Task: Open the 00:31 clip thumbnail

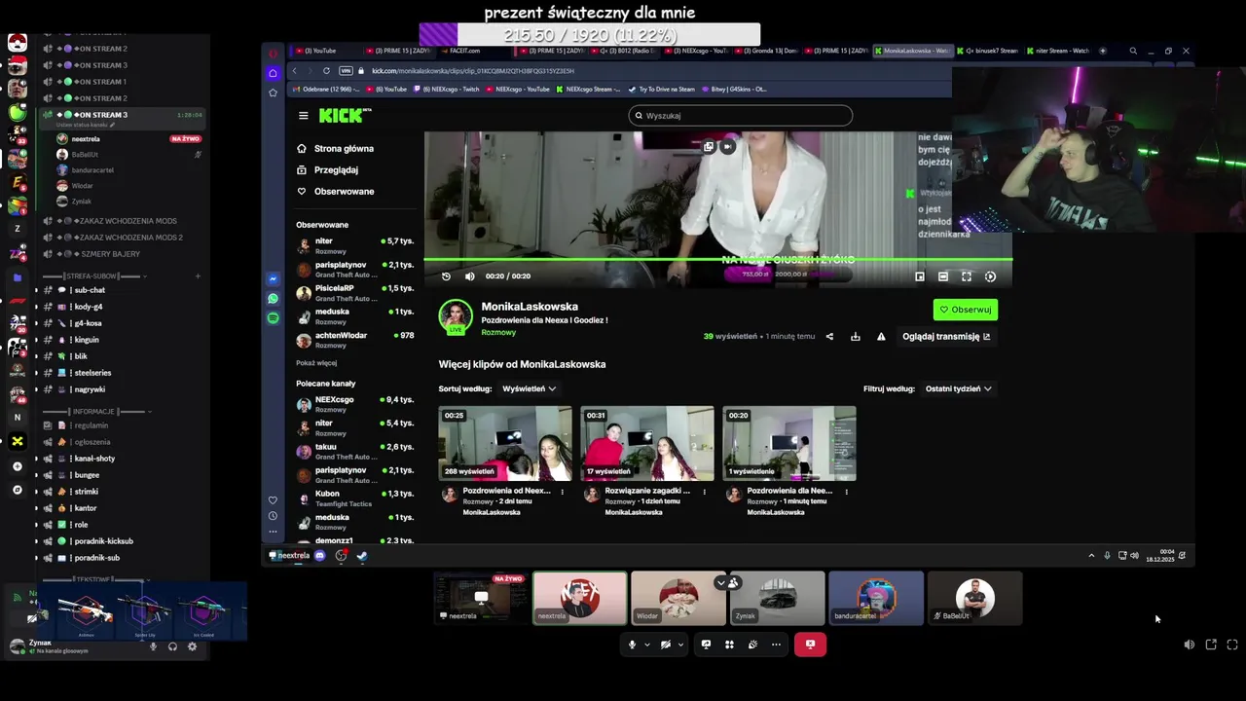Action: coord(647,444)
